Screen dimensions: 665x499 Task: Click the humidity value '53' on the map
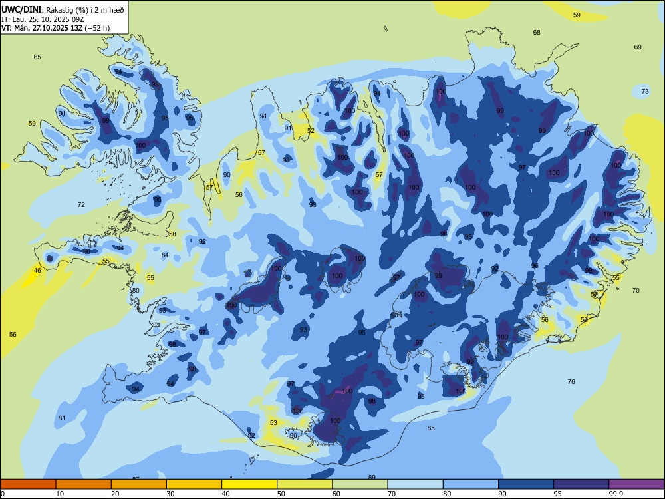[x=273, y=422]
